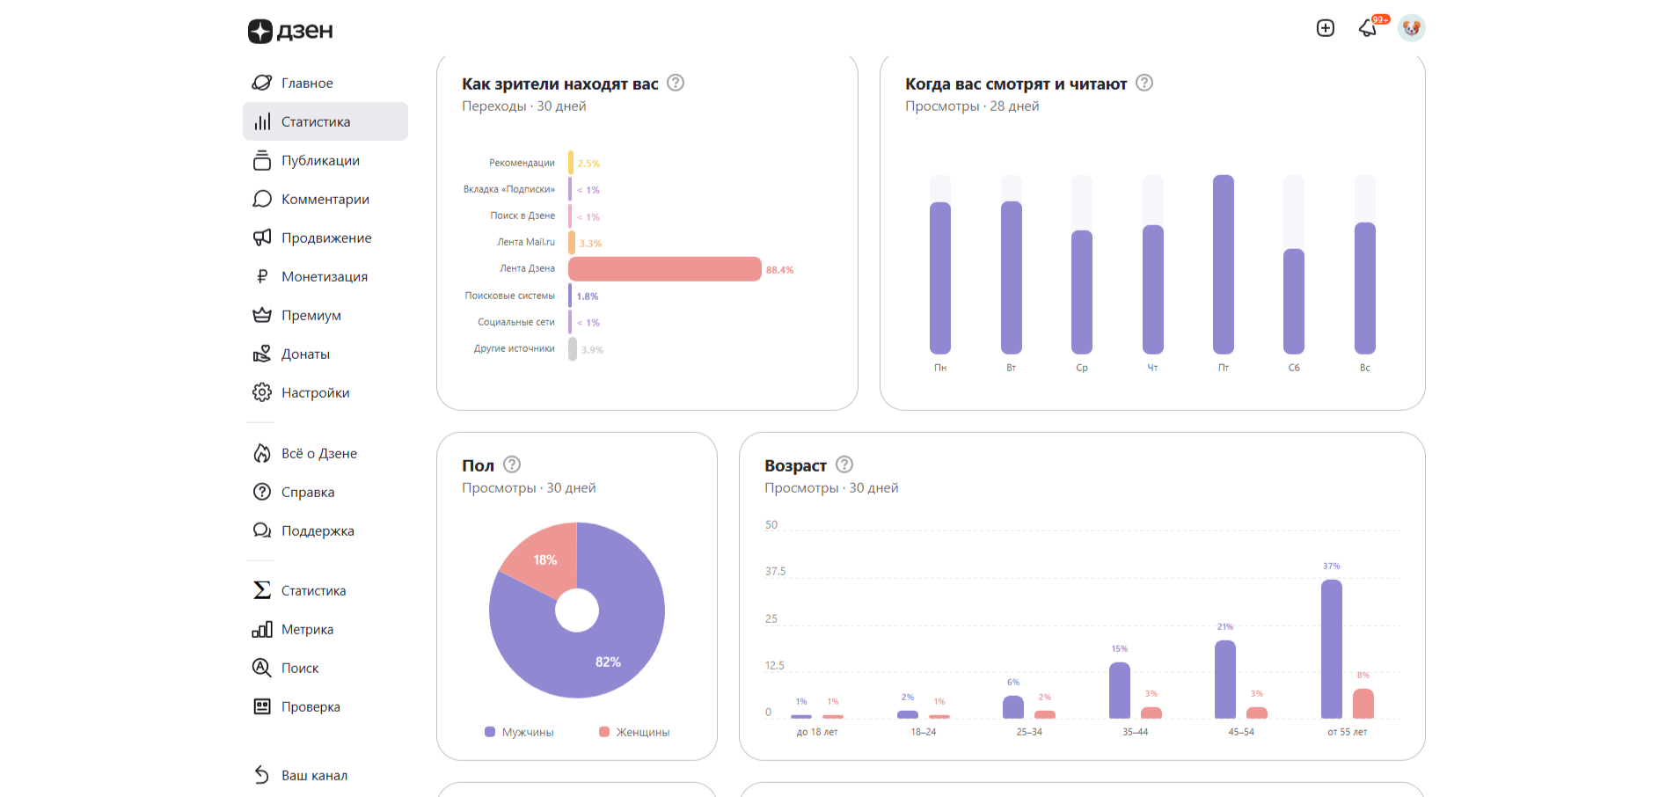The image size is (1666, 797).
Task: Click the Метрика chart icon
Action: click(262, 629)
